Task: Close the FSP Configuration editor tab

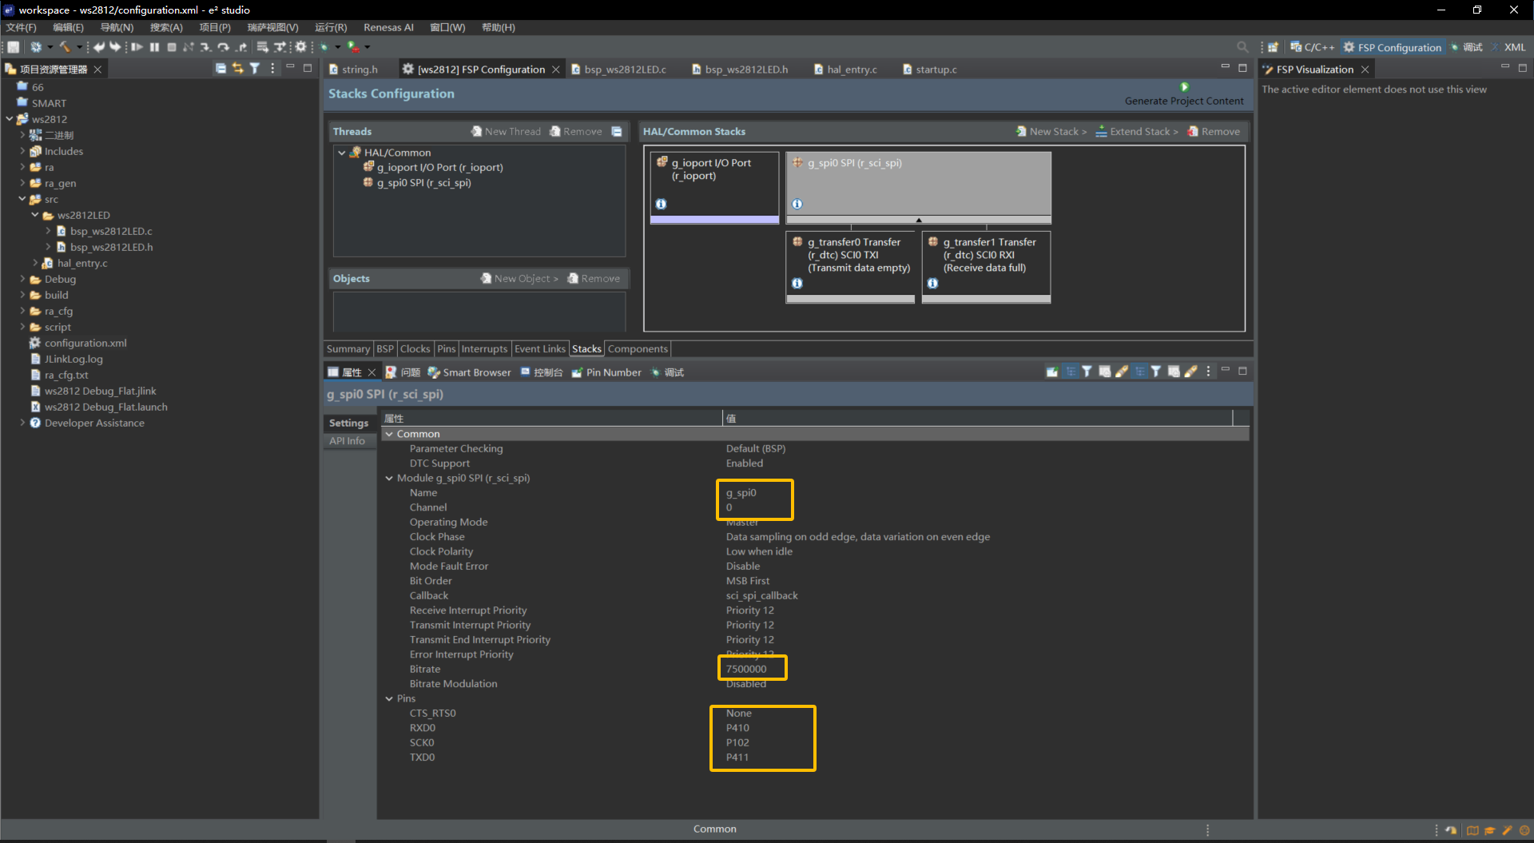Action: pyautogui.click(x=556, y=70)
